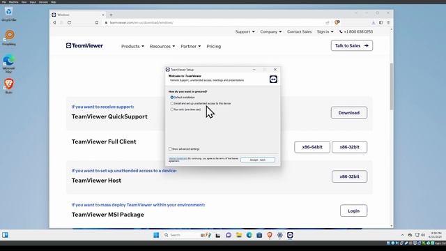The height and width of the screenshot is (251, 446).
Task: Click the Talk to Sales button
Action: tap(352, 45)
